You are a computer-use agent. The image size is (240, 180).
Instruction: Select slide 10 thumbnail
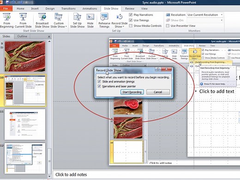pyautogui.click(x=25, y=90)
